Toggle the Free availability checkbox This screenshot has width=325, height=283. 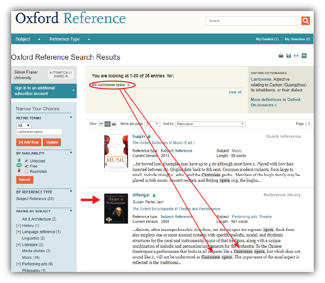(x=26, y=166)
